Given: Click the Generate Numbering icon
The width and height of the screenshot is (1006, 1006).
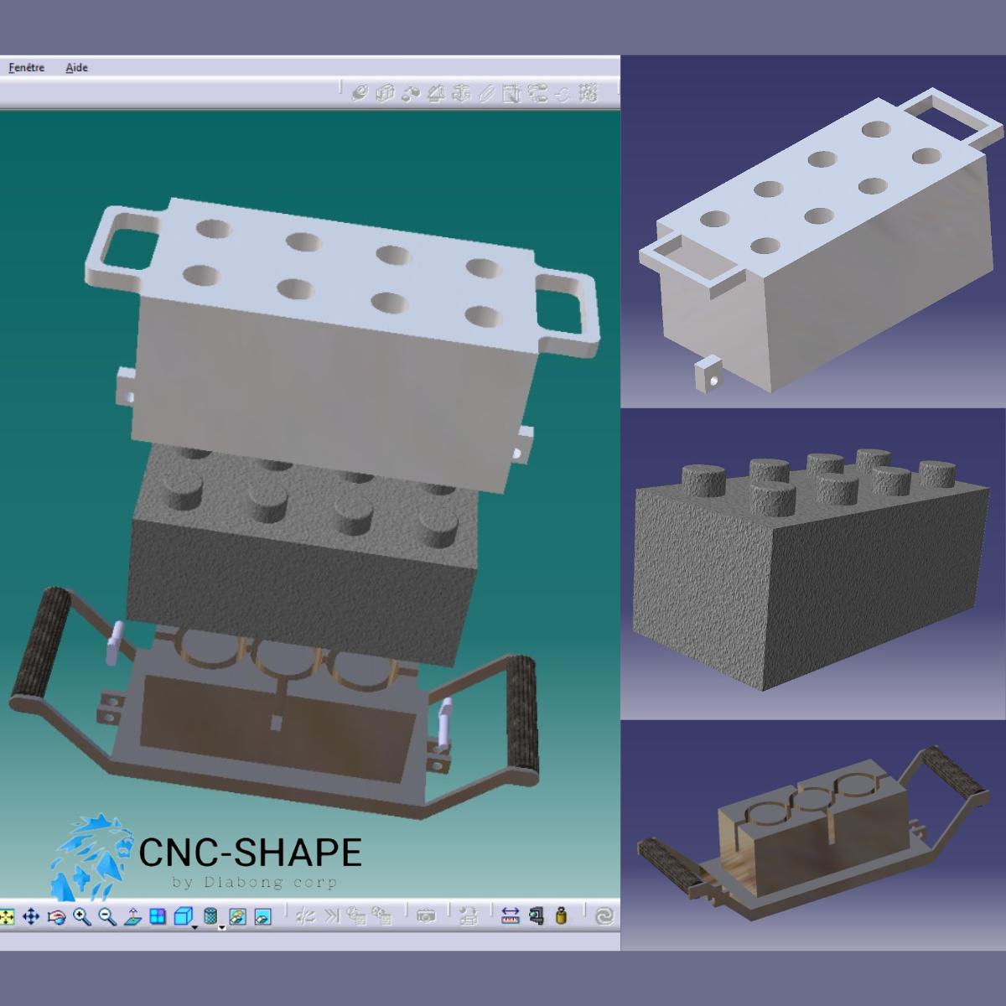Looking at the screenshot, I should pos(537,93).
